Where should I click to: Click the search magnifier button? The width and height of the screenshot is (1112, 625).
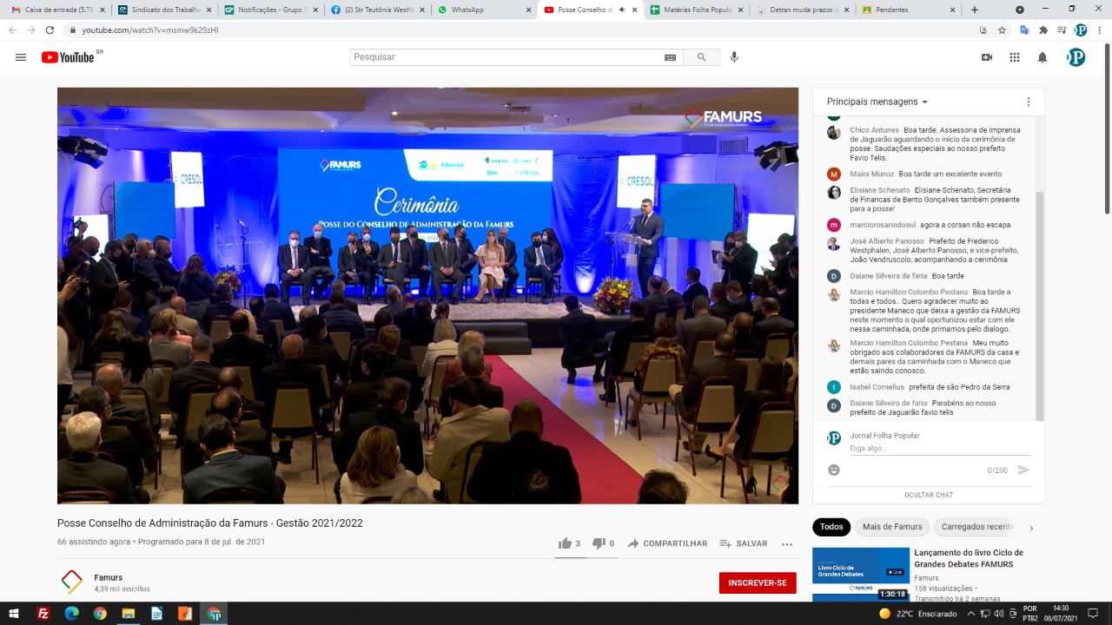pyautogui.click(x=701, y=57)
